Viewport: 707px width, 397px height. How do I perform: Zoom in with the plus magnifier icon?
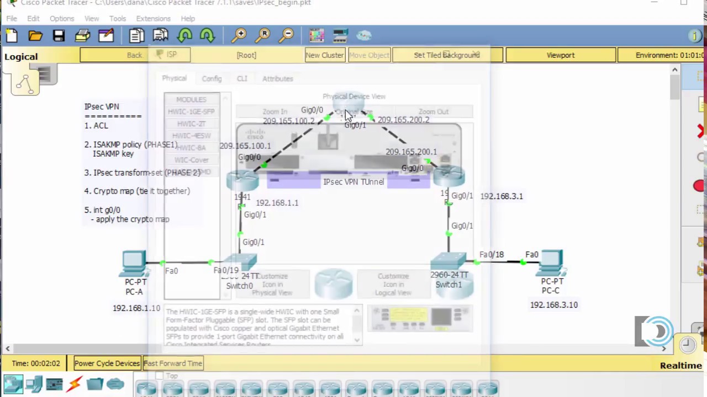click(239, 36)
